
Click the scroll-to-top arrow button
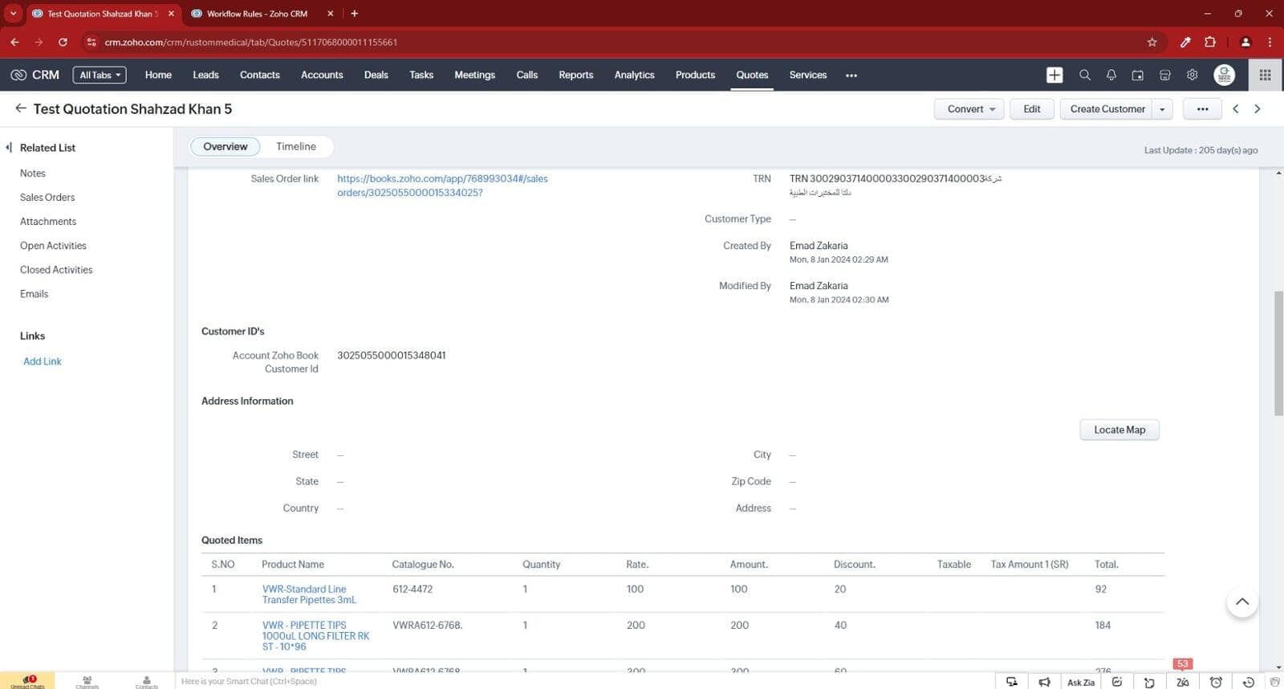1242,601
